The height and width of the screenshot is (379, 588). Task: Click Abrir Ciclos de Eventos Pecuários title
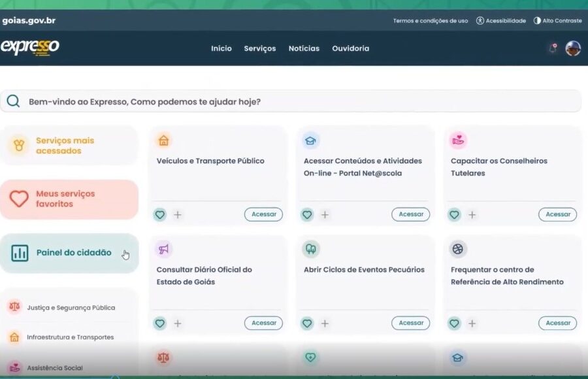[x=364, y=269]
